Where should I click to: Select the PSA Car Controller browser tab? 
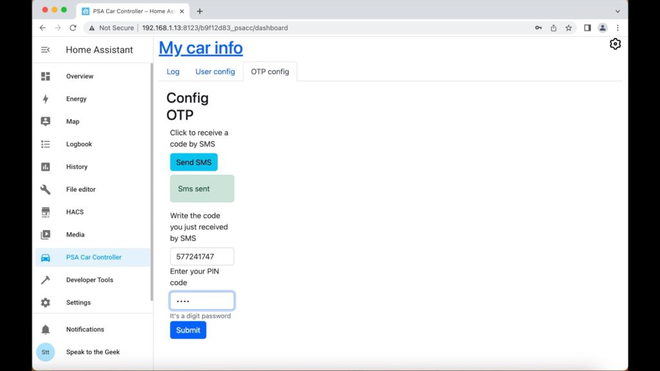click(x=133, y=12)
